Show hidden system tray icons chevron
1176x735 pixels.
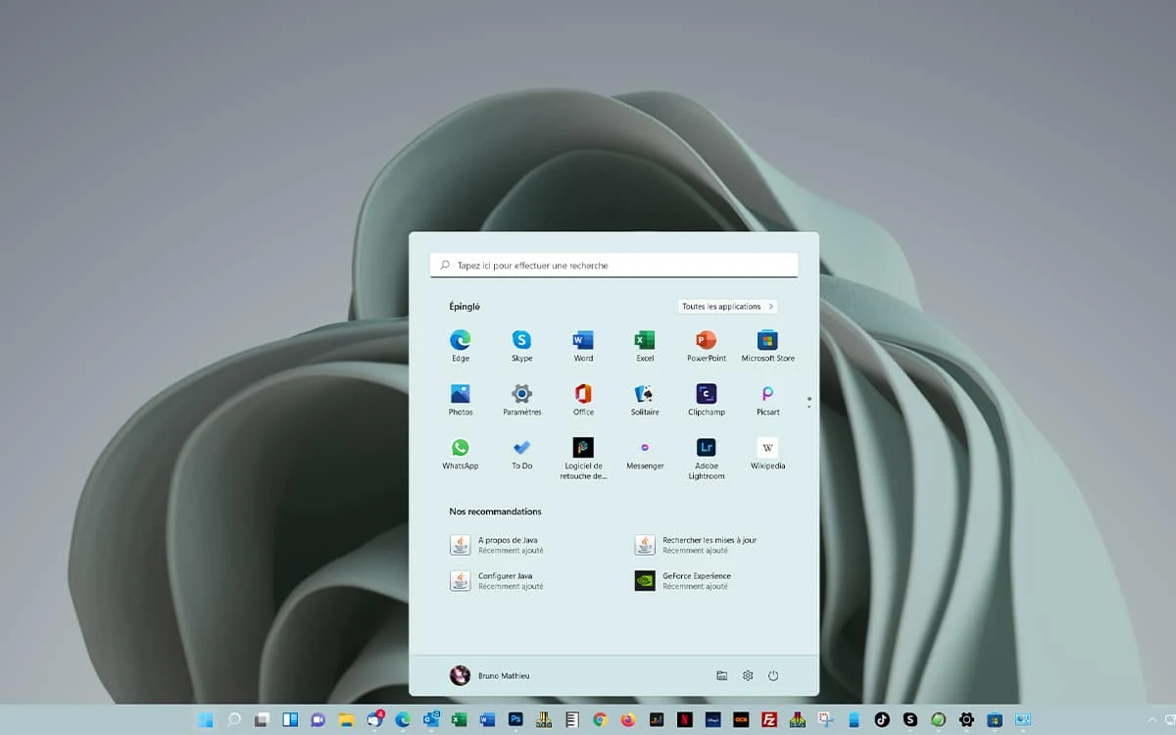tap(1152, 720)
